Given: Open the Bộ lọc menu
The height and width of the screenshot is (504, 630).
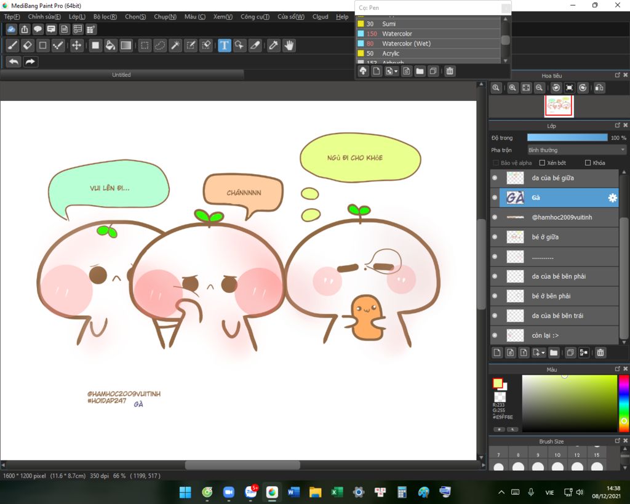Looking at the screenshot, I should (105, 17).
